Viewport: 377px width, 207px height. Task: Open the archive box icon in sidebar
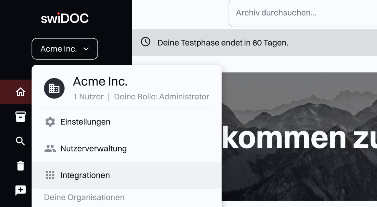tap(20, 116)
